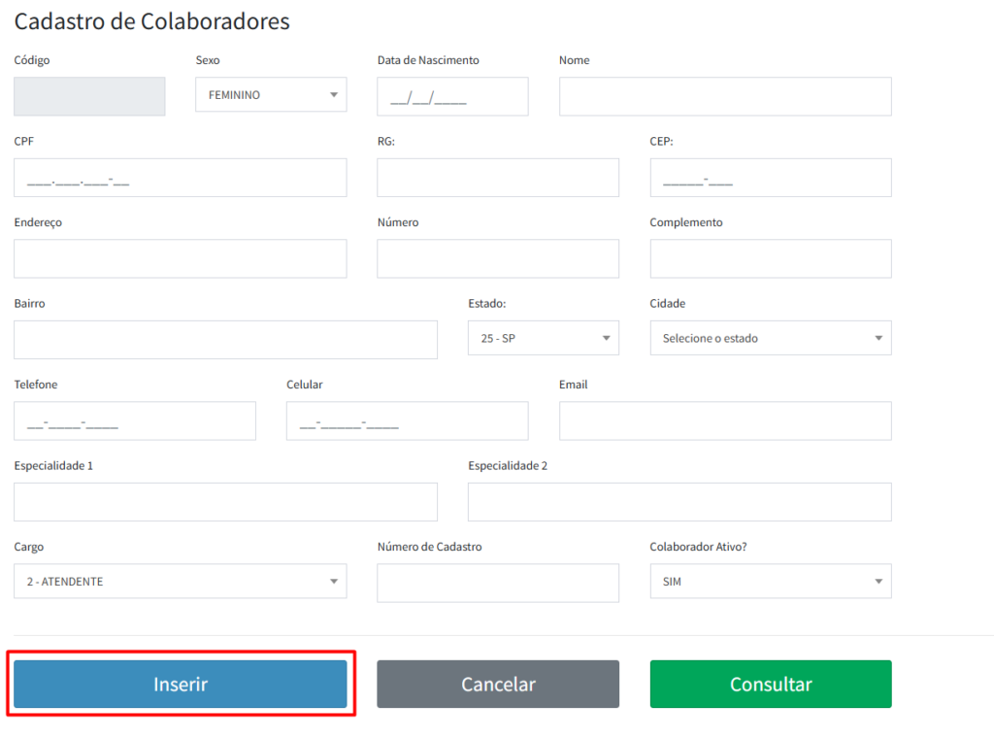Expand the Cargo dropdown showing 2 - ATENDENTE
The image size is (994, 738).
coord(180,582)
